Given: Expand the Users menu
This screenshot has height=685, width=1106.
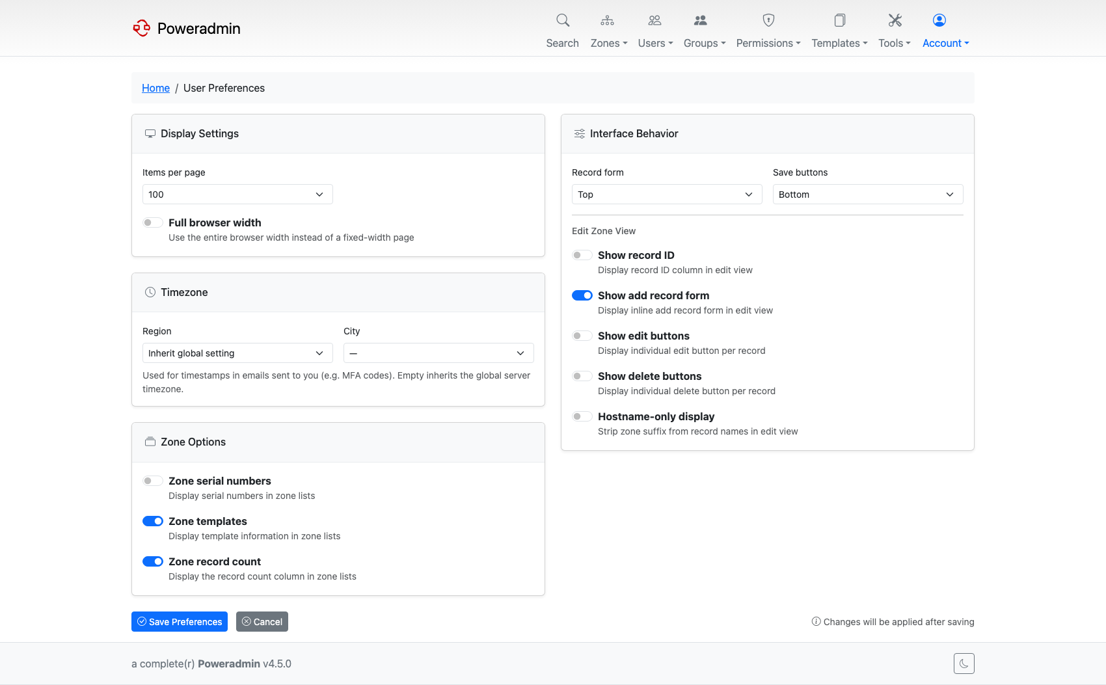Looking at the screenshot, I should point(655,43).
